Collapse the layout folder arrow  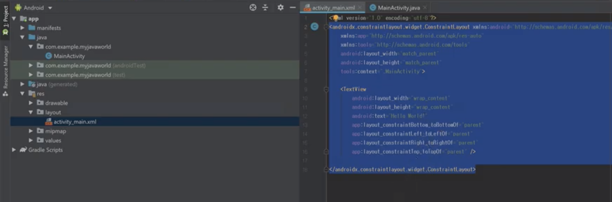point(31,112)
